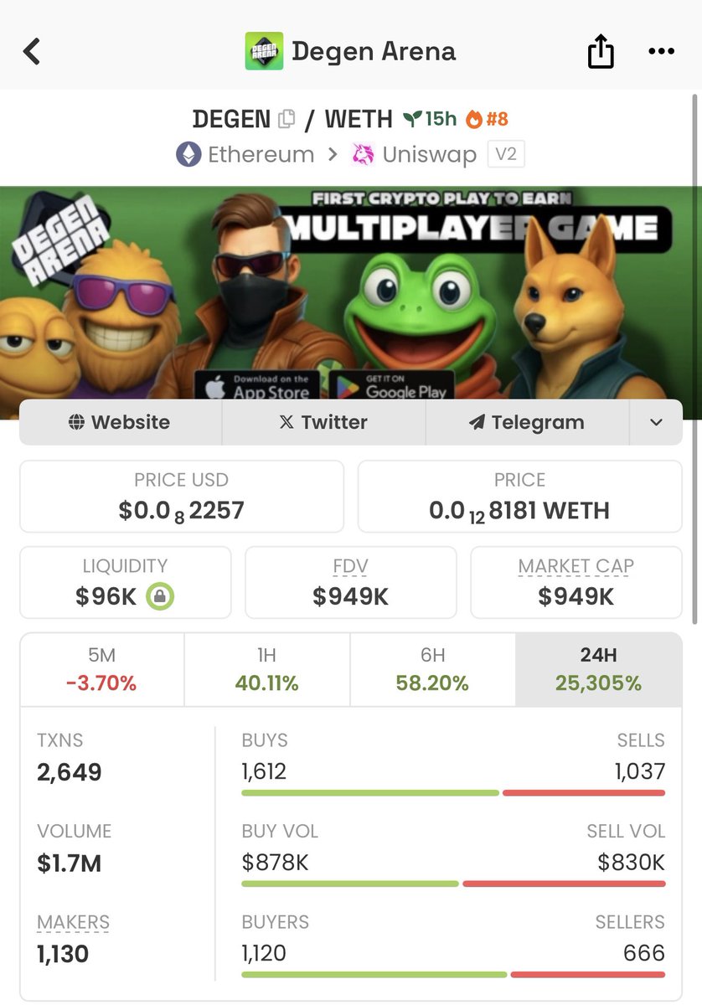Tap the Degen Arena logo icon

[264, 51]
